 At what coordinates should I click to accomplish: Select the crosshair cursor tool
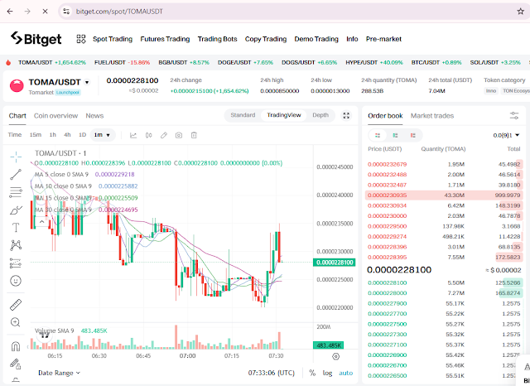16,157
